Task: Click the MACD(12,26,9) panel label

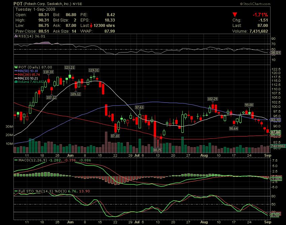Action: [x=33, y=160]
